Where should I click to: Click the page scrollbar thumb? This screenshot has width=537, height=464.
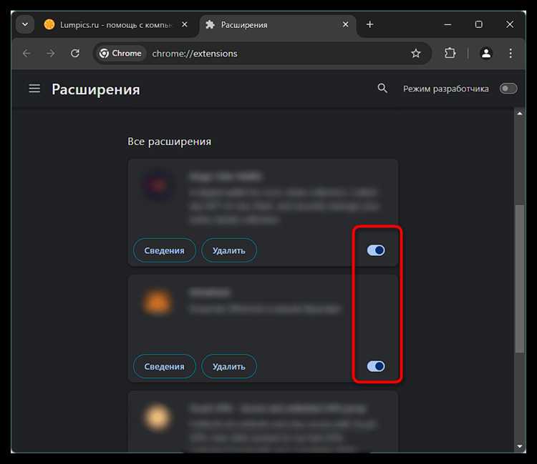[520, 278]
